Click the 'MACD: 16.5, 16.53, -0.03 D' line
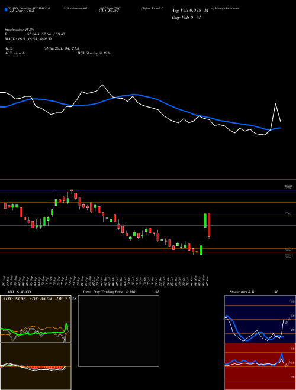Screen dimensions: 296x390 coord(28,39)
